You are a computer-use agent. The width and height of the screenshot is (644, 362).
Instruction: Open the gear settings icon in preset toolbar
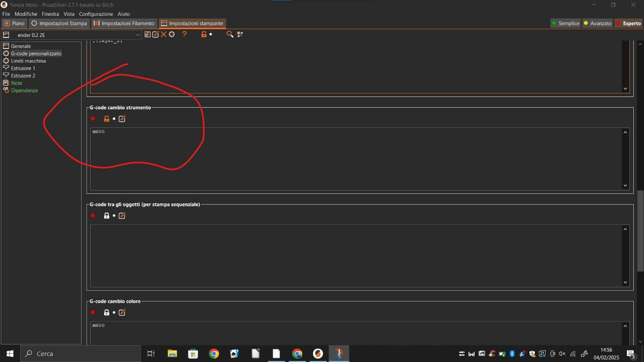pos(172,34)
